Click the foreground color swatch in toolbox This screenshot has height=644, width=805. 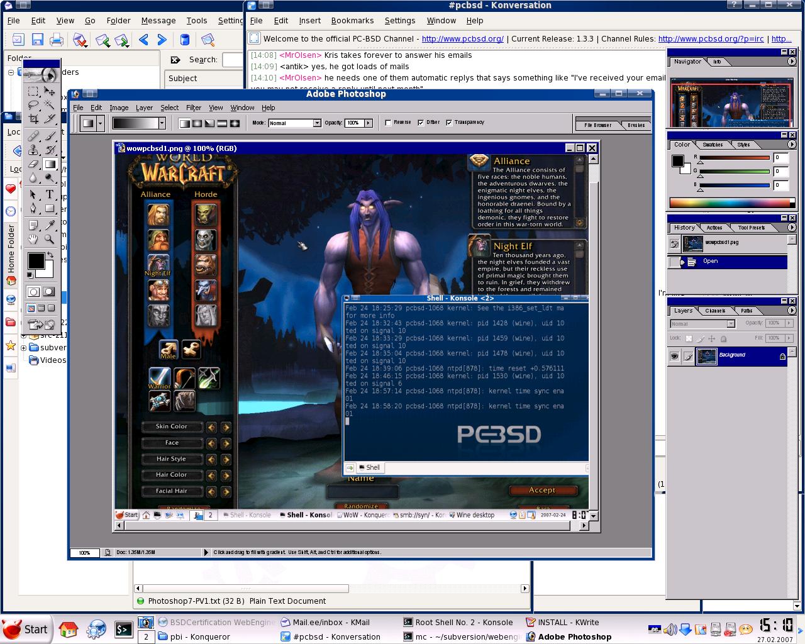click(x=36, y=260)
